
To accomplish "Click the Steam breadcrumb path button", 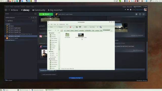I will (76, 30).
